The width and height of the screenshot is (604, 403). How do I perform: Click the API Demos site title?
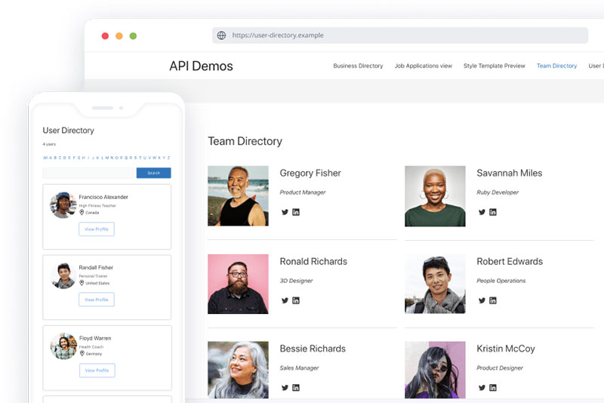click(201, 66)
